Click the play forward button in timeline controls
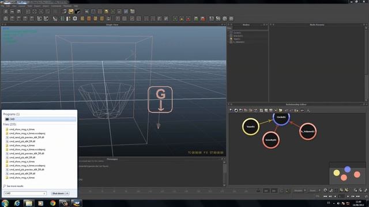The height and width of the screenshot is (207, 369). tap(348, 196)
